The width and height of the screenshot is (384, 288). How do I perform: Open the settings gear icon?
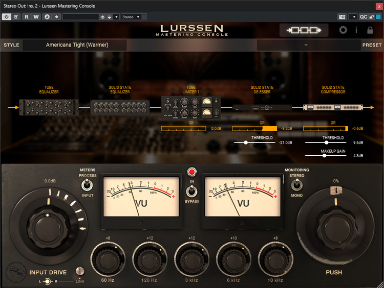(343, 30)
